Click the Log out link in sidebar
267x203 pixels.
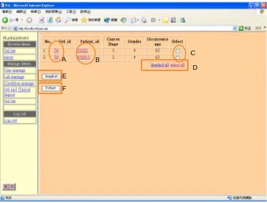pyautogui.click(x=10, y=121)
